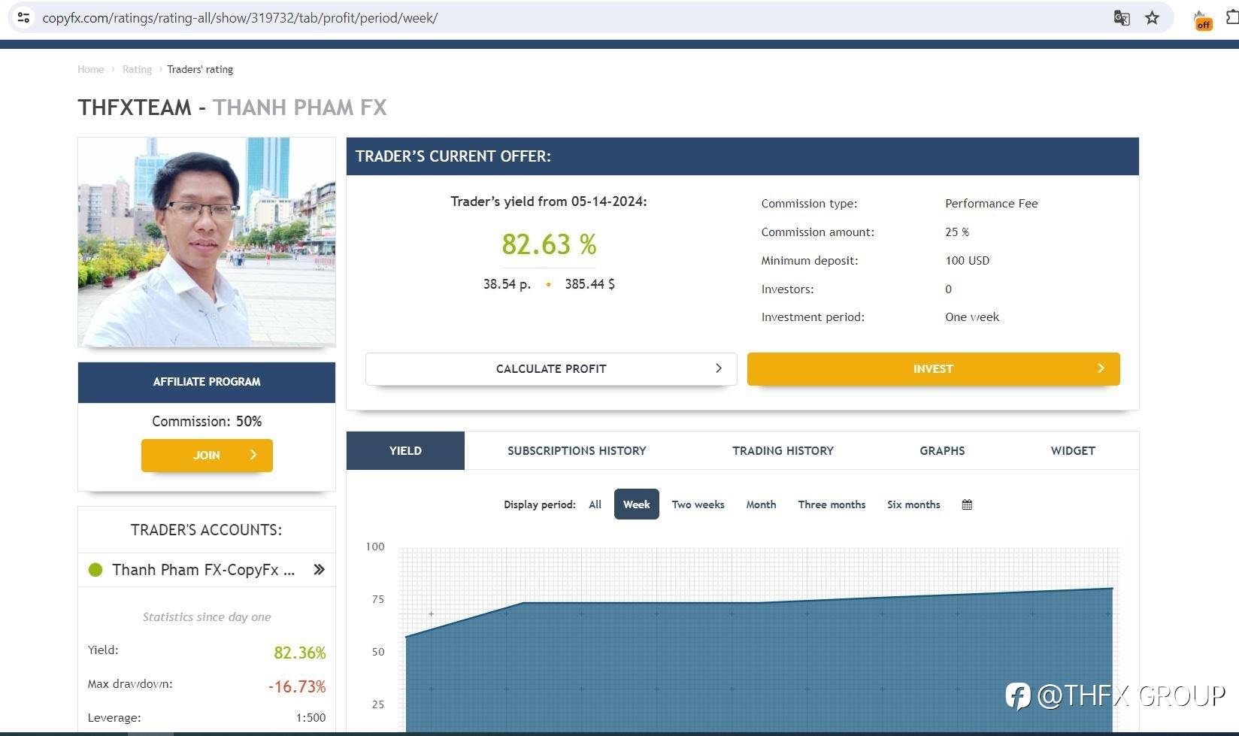Select the Week display period
The height and width of the screenshot is (736, 1239).
pyautogui.click(x=636, y=504)
